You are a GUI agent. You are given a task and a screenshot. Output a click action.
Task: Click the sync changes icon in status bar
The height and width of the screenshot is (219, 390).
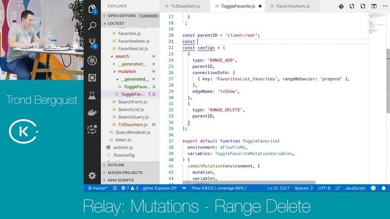tap(115, 188)
